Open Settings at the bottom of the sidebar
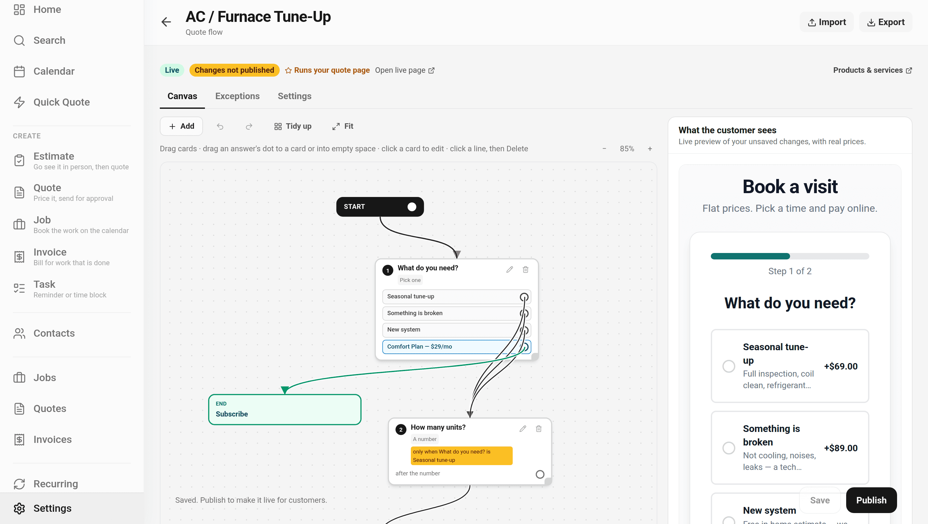The width and height of the screenshot is (928, 524). 72,508
